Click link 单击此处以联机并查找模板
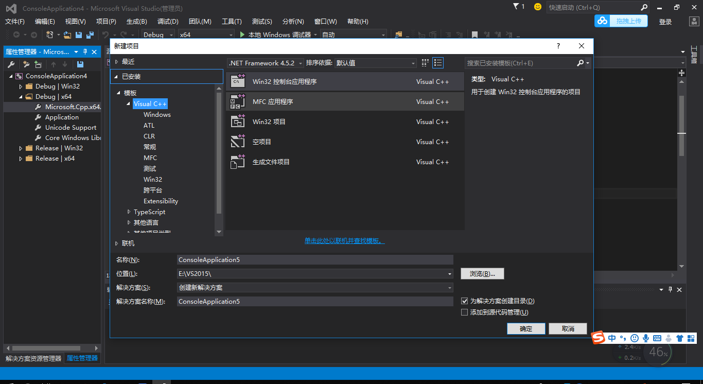This screenshot has height=384, width=703. 344,240
